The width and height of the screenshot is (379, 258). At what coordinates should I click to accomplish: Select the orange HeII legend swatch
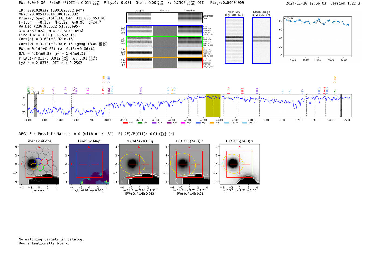[212, 123]
